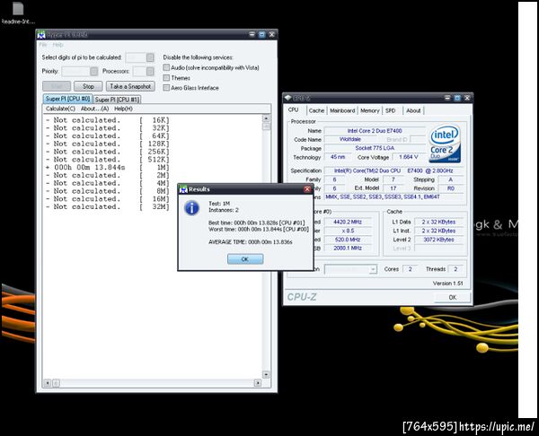Viewport: 539px width, 436px height.
Task: Close the Super PI window
Action: [271, 34]
